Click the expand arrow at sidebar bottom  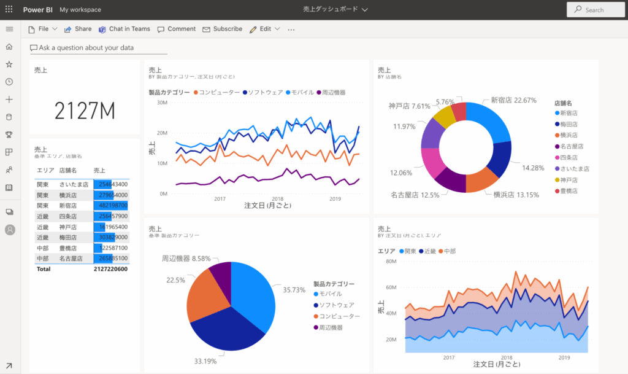[x=9, y=366]
